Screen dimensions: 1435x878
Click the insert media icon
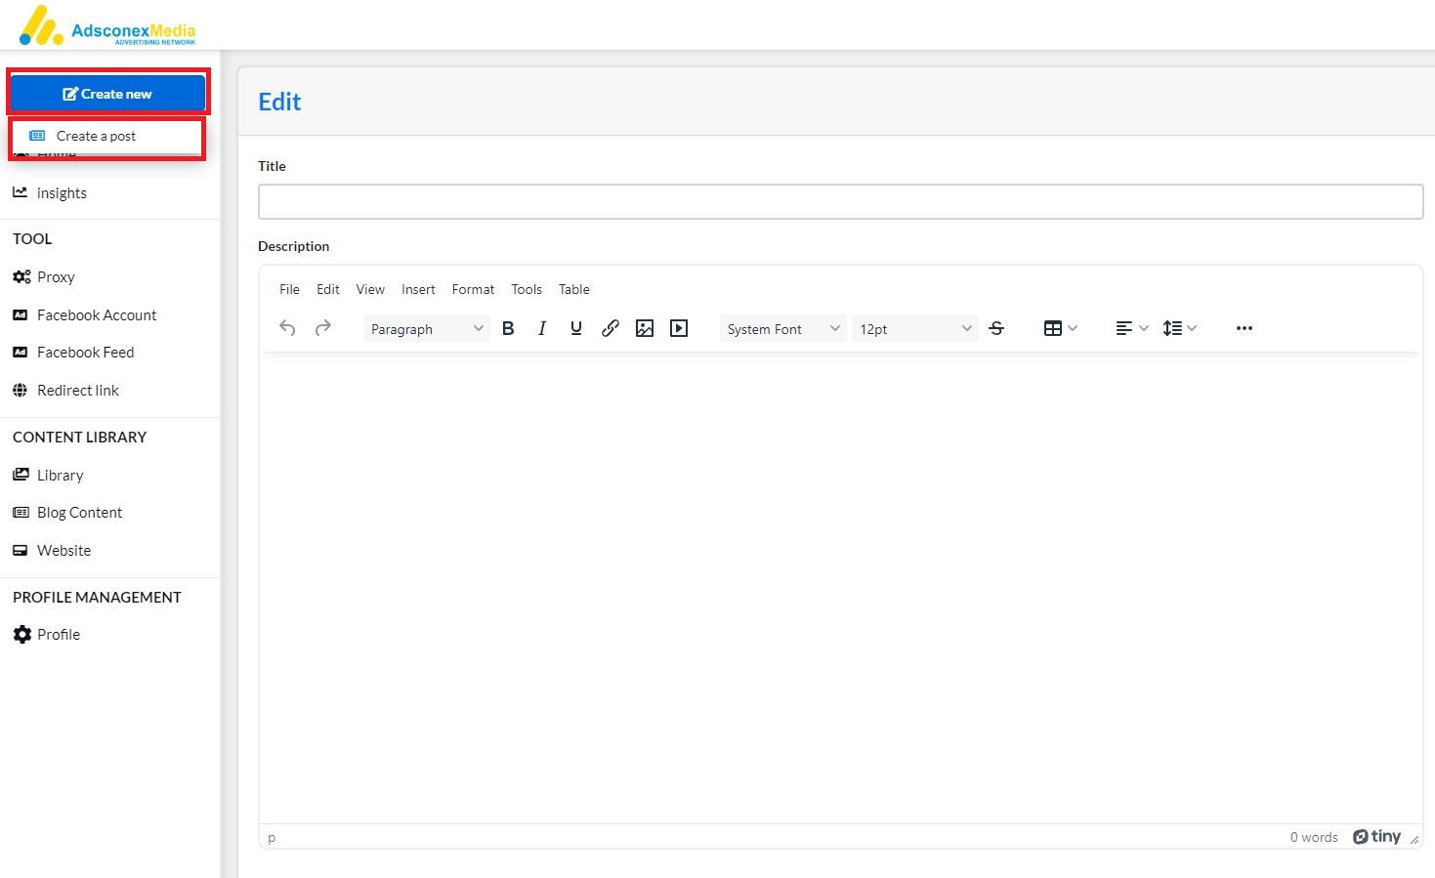(x=679, y=328)
